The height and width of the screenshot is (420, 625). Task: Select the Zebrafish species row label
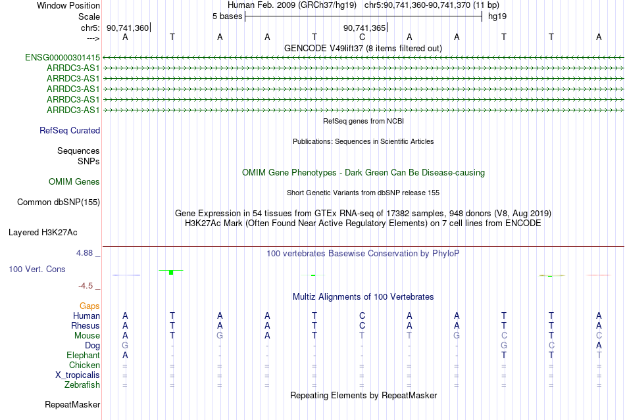82,385
